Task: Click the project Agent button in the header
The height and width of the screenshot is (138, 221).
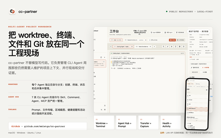Action: tap(168, 32)
